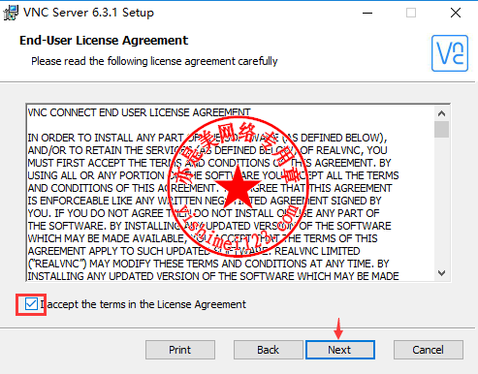Click the 'I accept the terms' label text
The height and width of the screenshot is (374, 478).
coord(143,304)
